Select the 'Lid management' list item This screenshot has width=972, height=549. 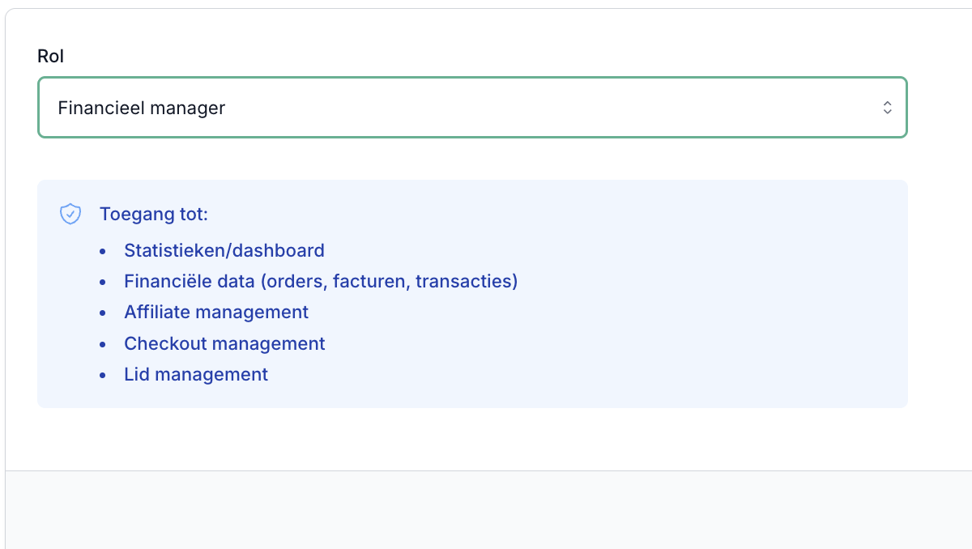coord(196,375)
